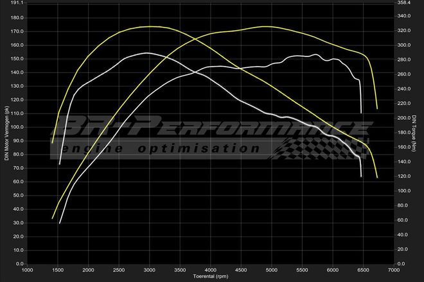Click the 1000 tick label on rpm axis

pyautogui.click(x=28, y=270)
